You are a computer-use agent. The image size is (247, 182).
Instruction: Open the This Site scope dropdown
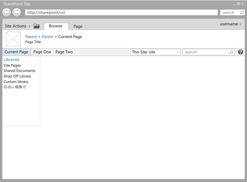pos(155,52)
